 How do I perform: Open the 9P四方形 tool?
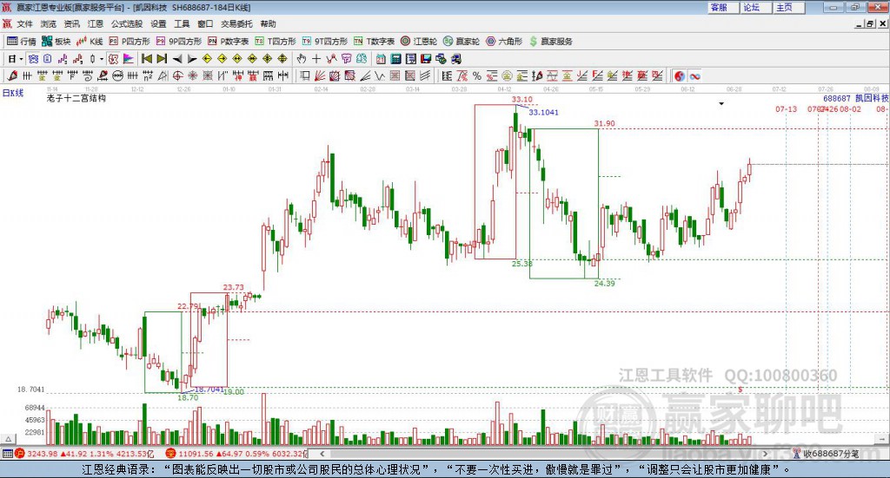[x=179, y=42]
